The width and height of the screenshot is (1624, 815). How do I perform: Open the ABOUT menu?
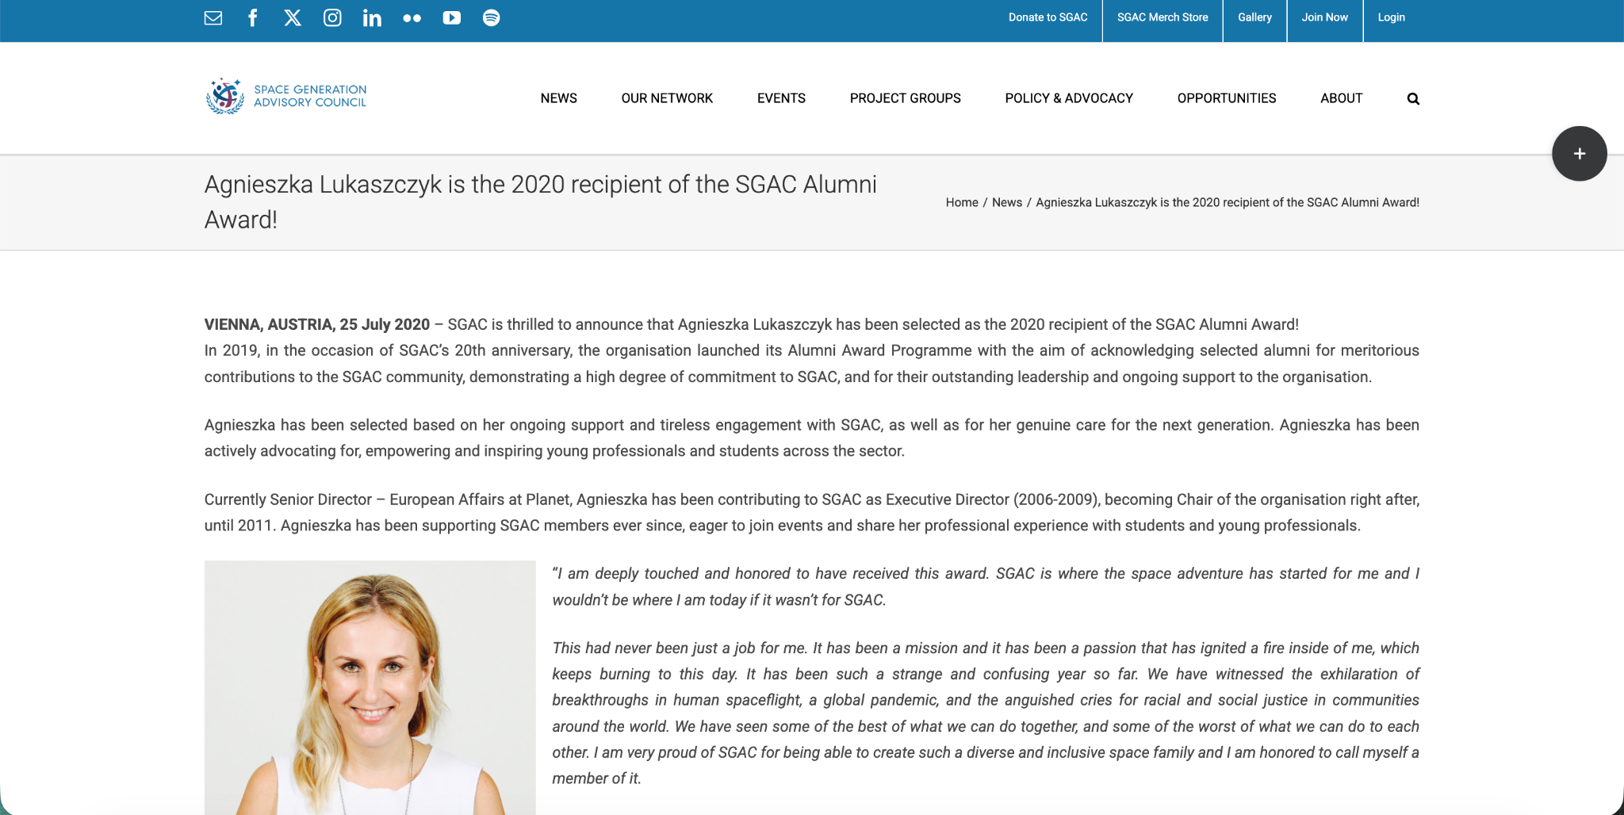point(1342,98)
